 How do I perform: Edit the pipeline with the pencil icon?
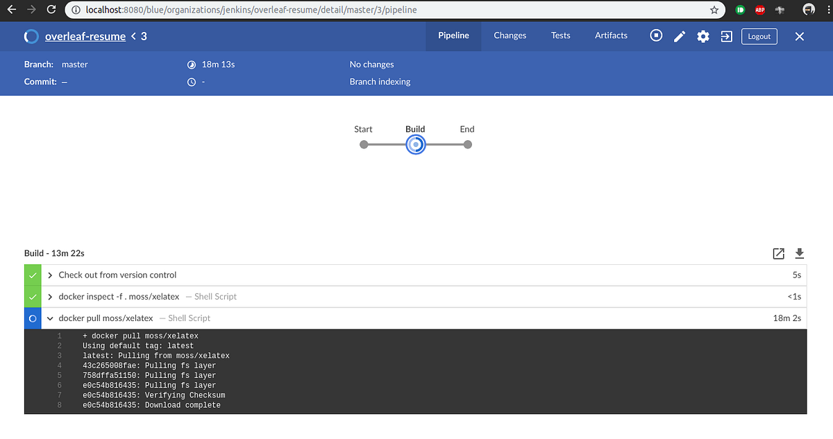[680, 36]
